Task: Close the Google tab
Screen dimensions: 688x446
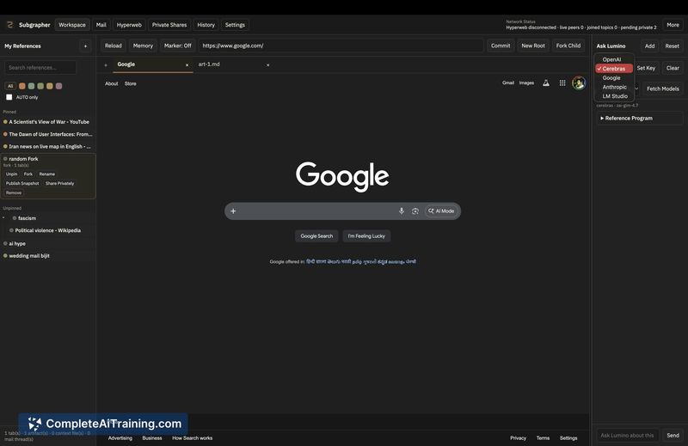Action: click(x=187, y=65)
